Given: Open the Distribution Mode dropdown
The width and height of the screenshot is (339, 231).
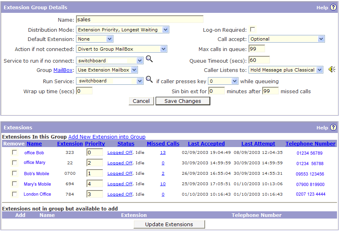Looking at the screenshot, I should point(123,30).
